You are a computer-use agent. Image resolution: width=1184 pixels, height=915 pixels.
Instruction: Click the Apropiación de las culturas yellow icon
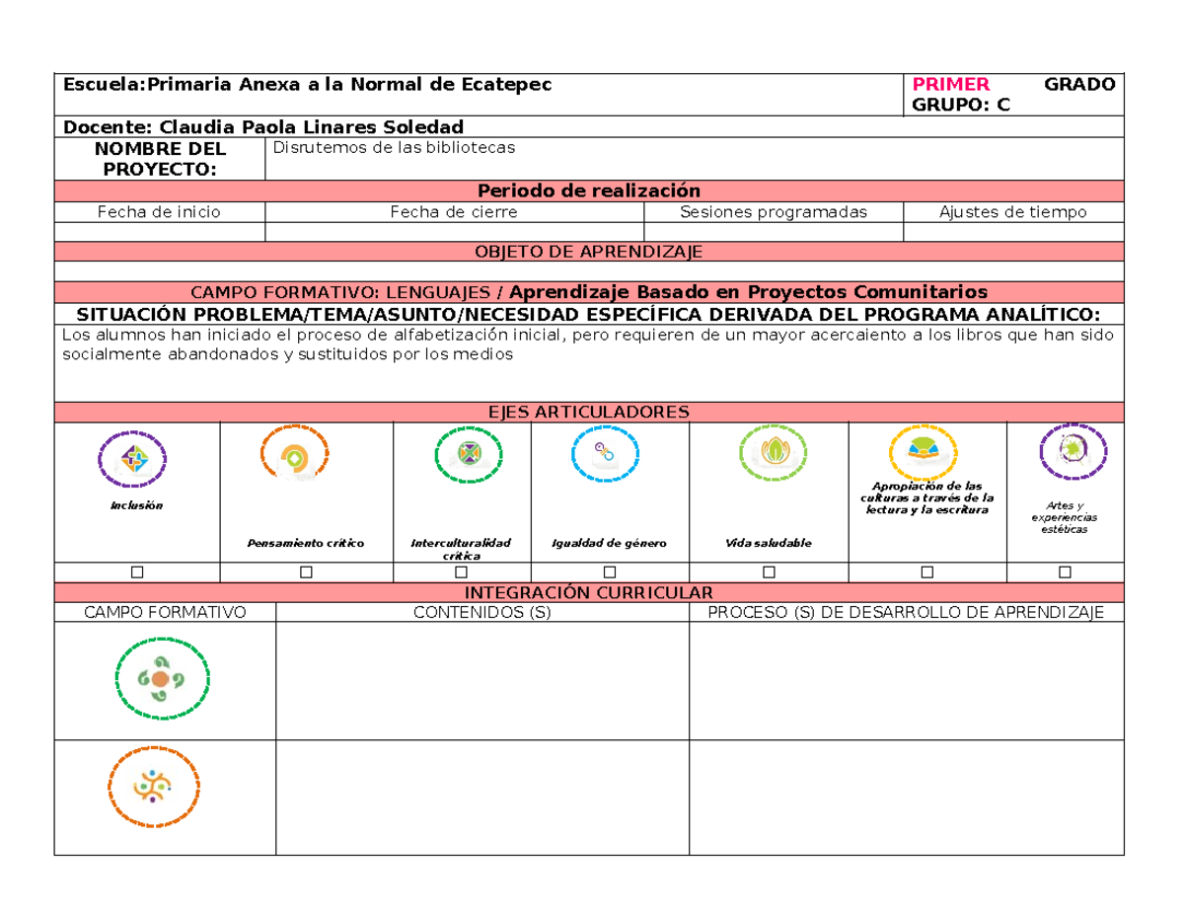click(x=925, y=452)
